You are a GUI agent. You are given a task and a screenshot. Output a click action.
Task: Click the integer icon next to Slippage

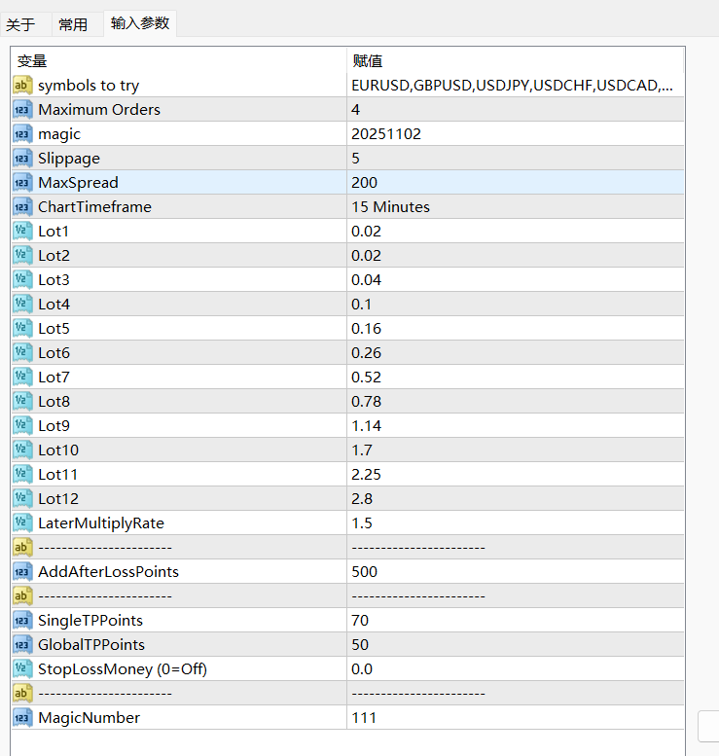tap(22, 159)
